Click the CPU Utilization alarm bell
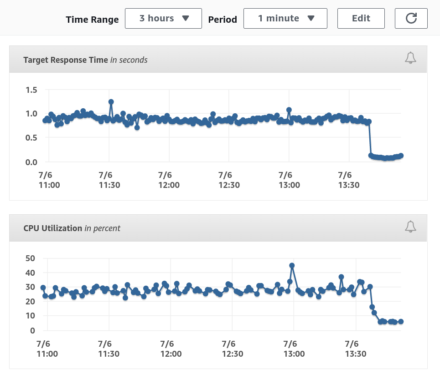 410,227
